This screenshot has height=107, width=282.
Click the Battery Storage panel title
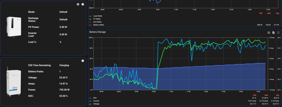click(x=98, y=32)
